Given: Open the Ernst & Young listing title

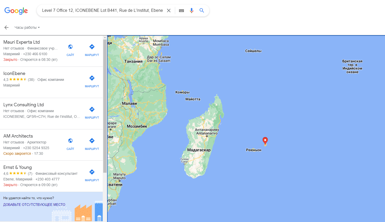Looking at the screenshot, I should click(x=17, y=167).
